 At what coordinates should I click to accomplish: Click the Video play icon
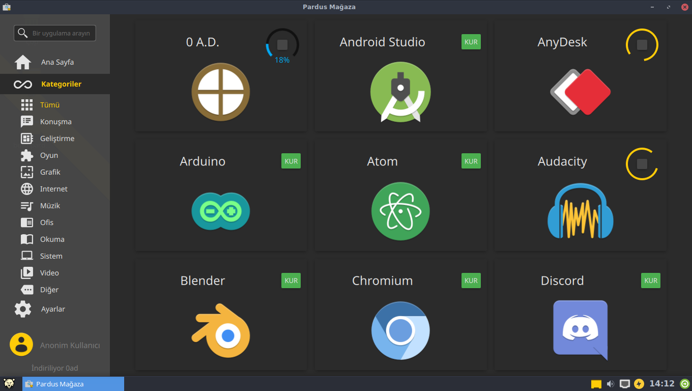tap(27, 273)
